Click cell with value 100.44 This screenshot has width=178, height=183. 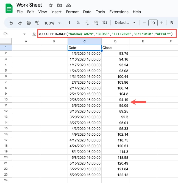[x=115, y=77]
